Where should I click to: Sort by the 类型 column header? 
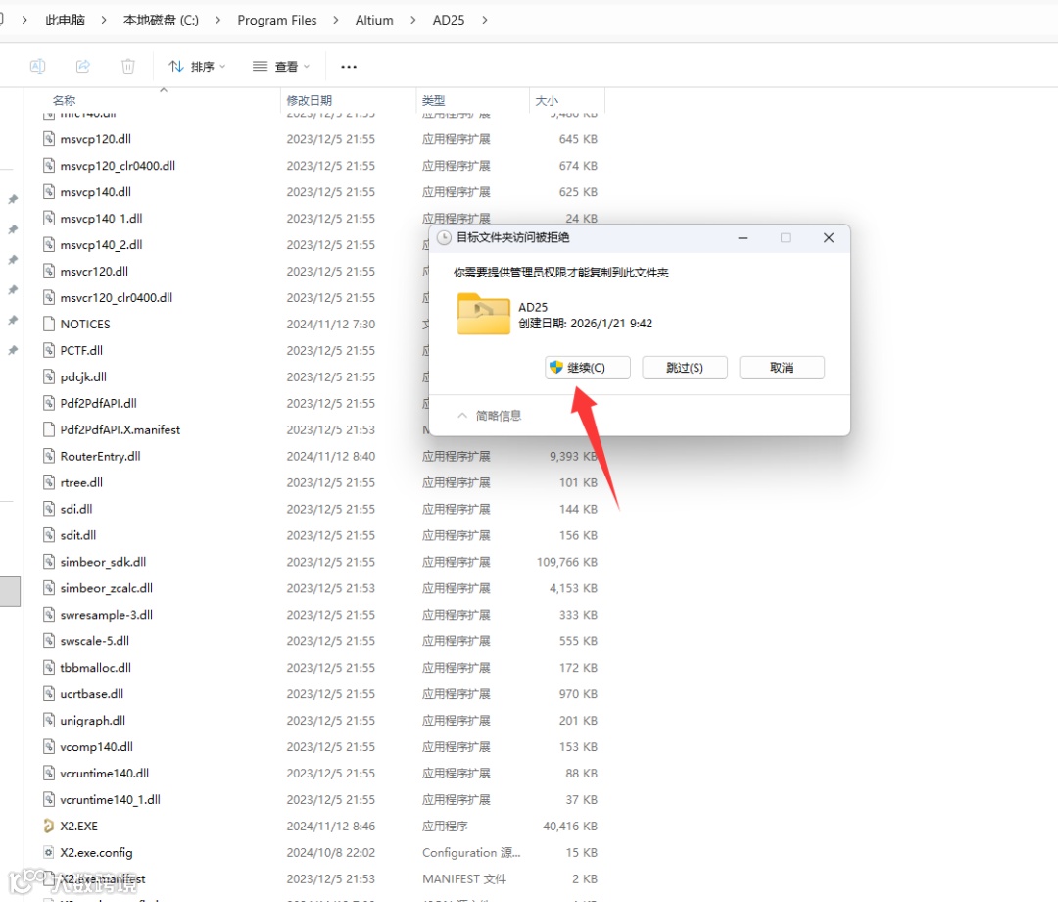pyautogui.click(x=433, y=100)
